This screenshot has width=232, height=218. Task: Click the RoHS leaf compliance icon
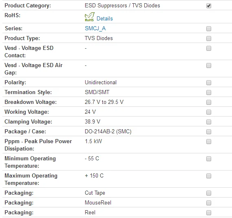pyautogui.click(x=89, y=17)
